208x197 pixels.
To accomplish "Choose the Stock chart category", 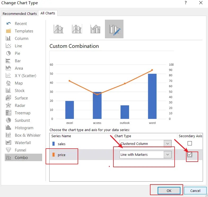I will [x=20, y=91].
